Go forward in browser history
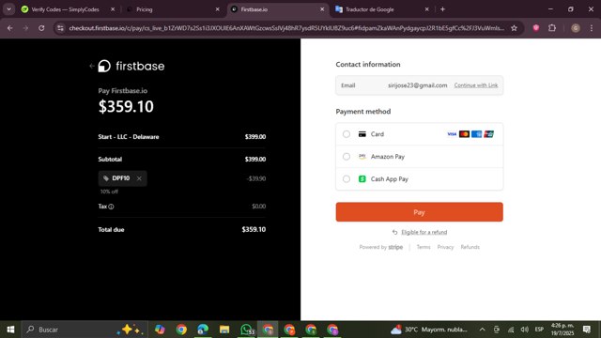Screen dimensions: 601x338 pos(25,28)
